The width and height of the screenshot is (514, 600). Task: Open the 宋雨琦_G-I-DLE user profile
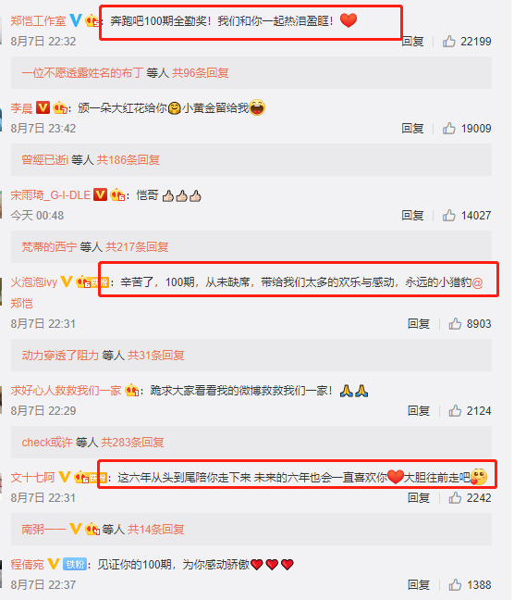coord(51,195)
